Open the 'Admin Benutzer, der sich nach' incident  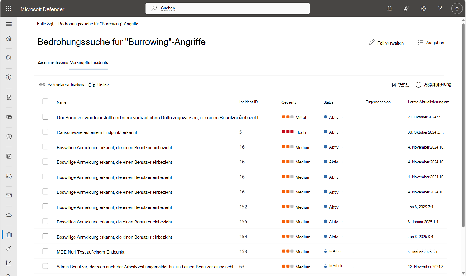click(145, 267)
